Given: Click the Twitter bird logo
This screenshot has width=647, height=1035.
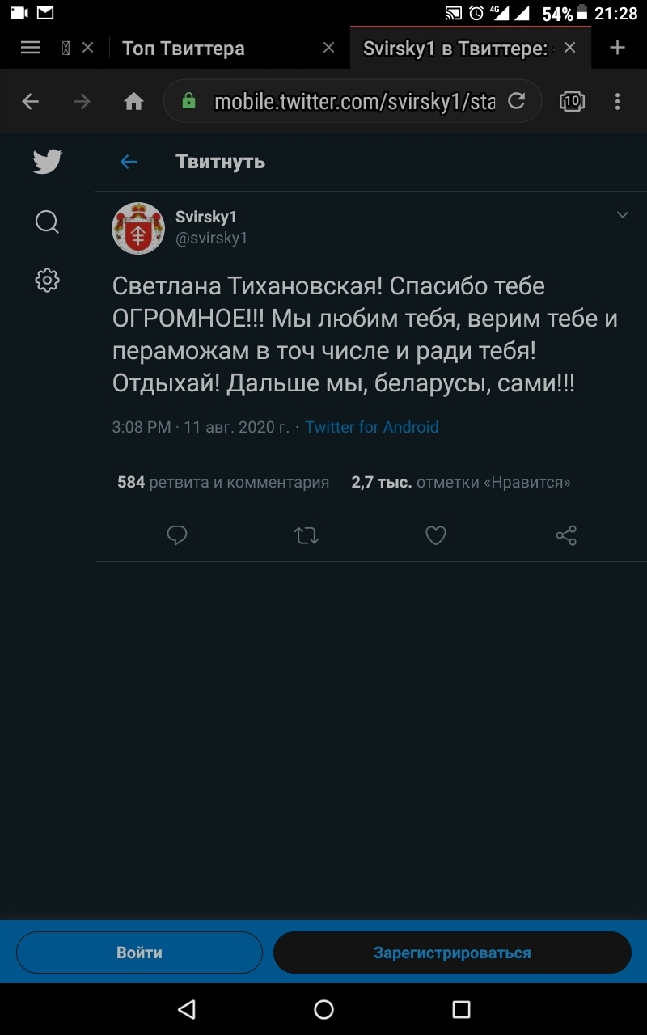Looking at the screenshot, I should tap(48, 162).
